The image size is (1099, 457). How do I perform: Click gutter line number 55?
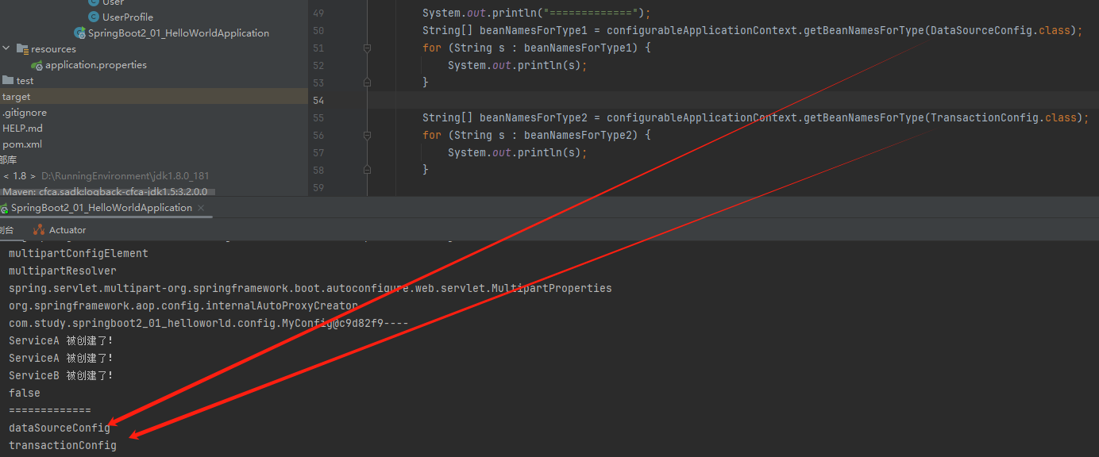(318, 117)
